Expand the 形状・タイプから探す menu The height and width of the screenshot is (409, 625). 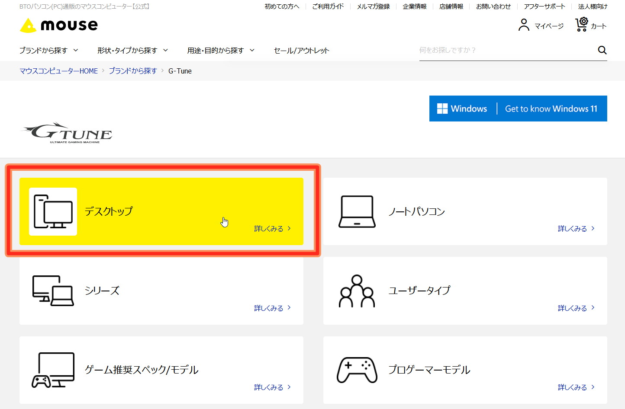[x=132, y=51]
